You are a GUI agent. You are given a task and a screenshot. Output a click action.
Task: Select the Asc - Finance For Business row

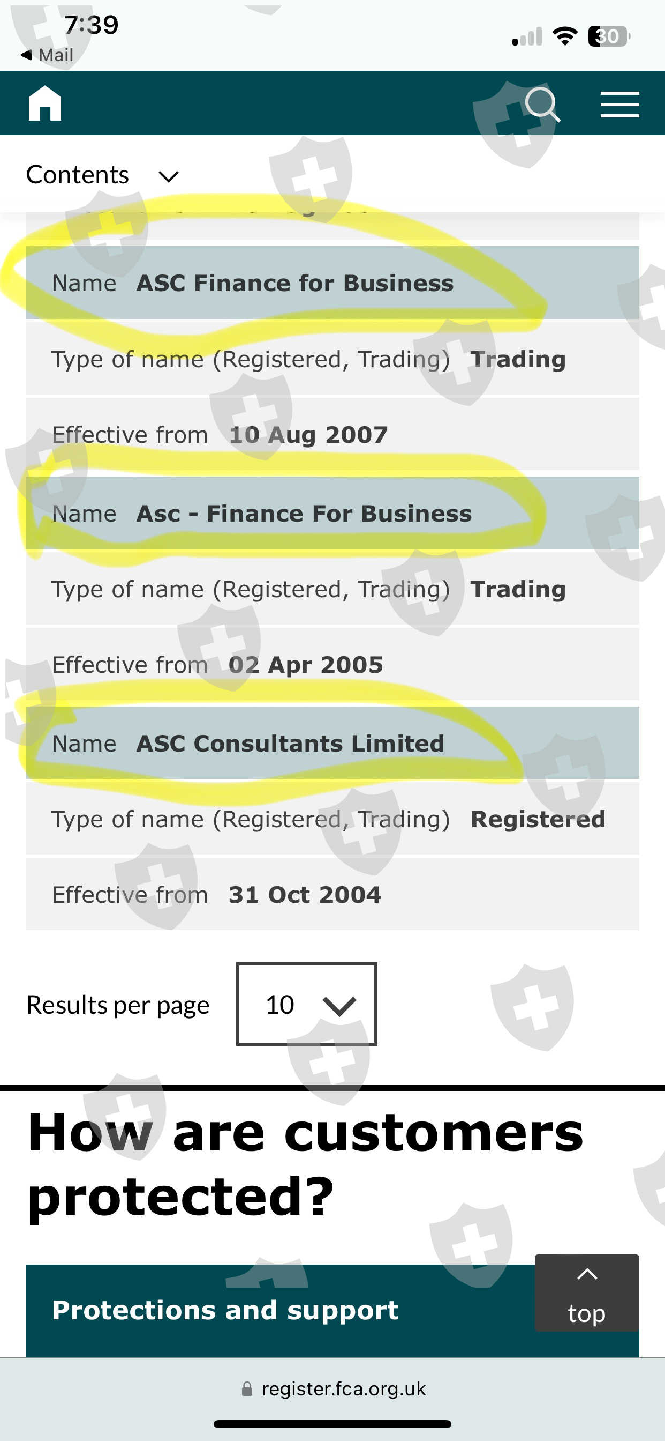pyautogui.click(x=332, y=513)
